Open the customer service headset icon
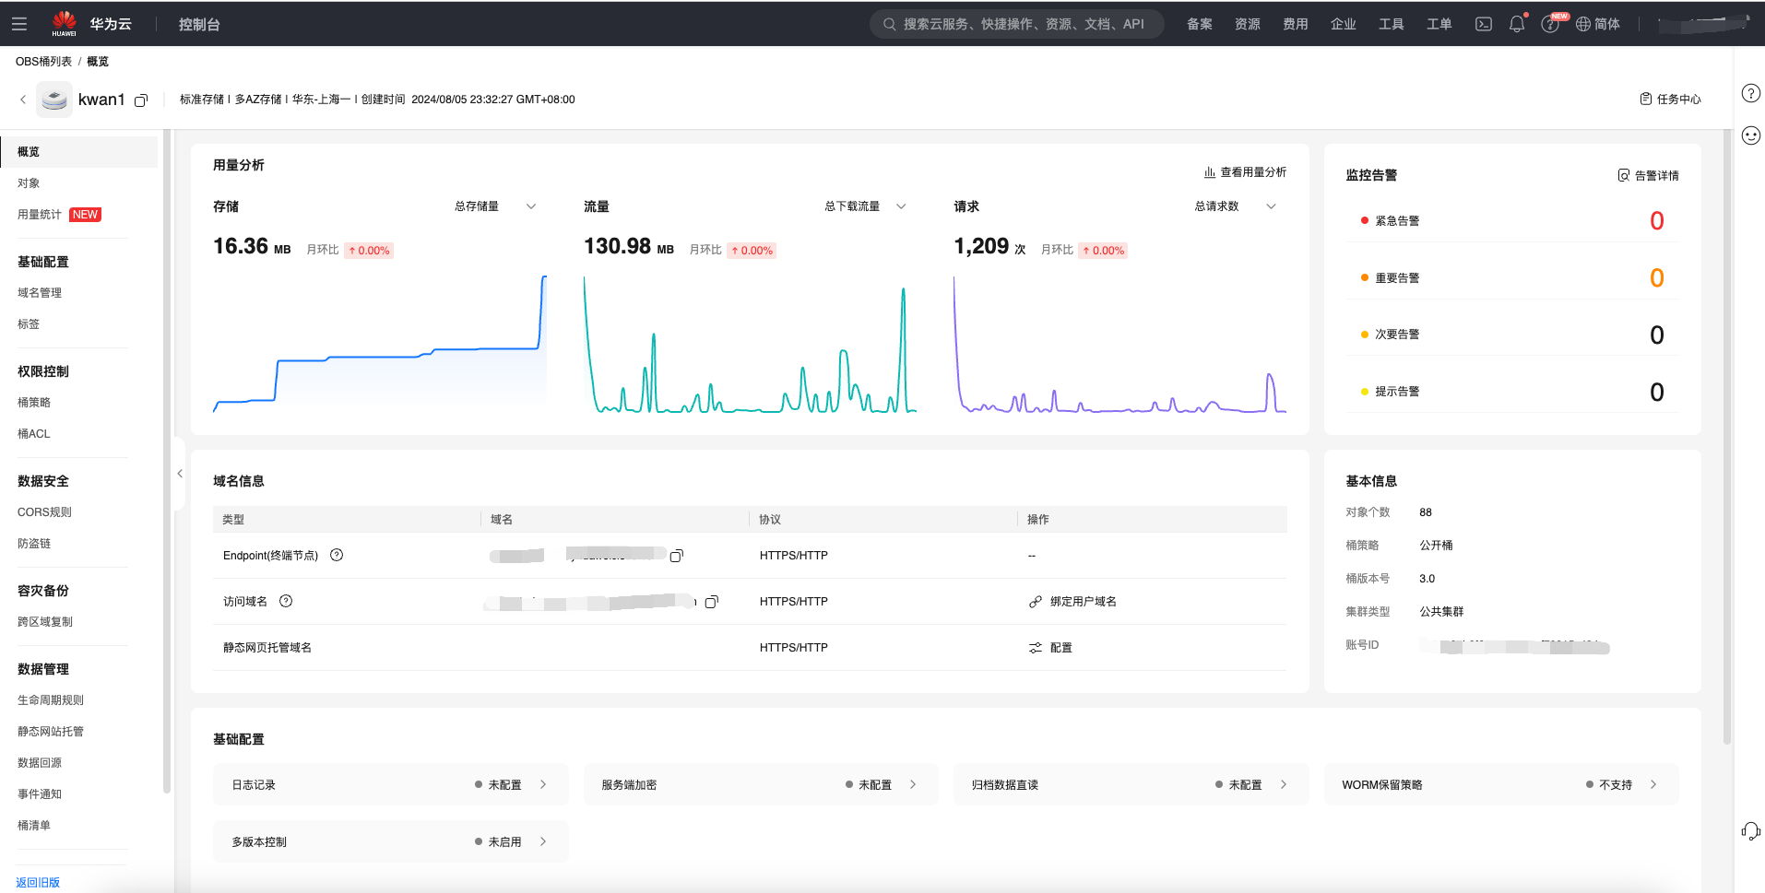 coord(1750,830)
